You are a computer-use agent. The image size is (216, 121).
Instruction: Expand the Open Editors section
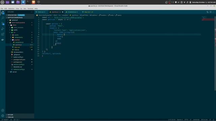[20, 15]
